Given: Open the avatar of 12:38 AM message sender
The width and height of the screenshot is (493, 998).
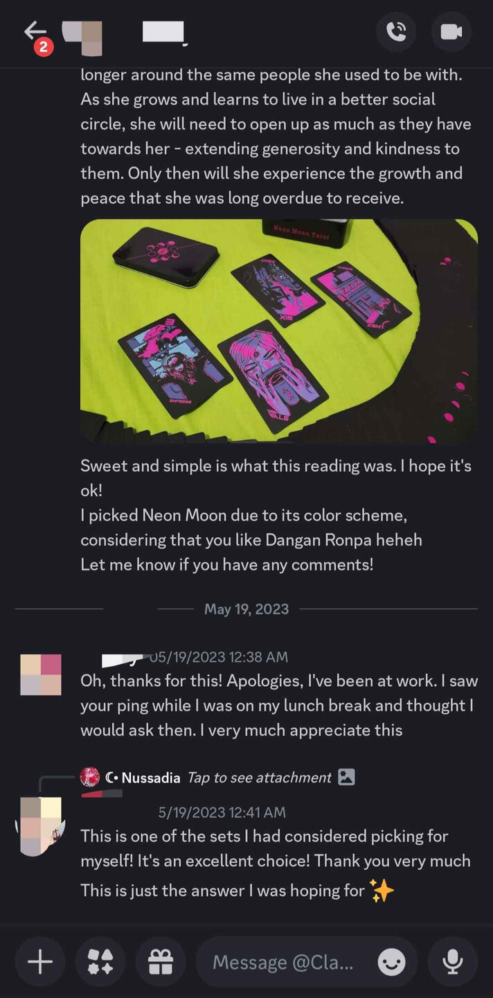Looking at the screenshot, I should coord(41,674).
